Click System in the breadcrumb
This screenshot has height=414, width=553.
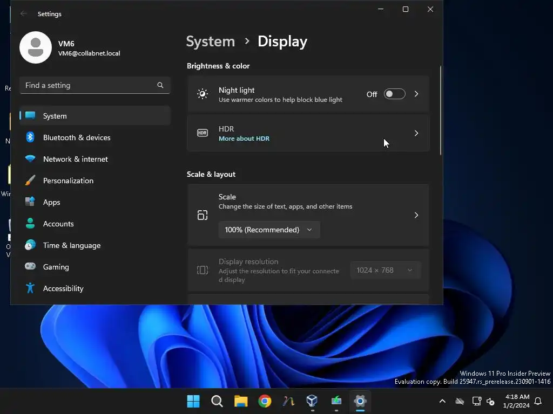211,42
